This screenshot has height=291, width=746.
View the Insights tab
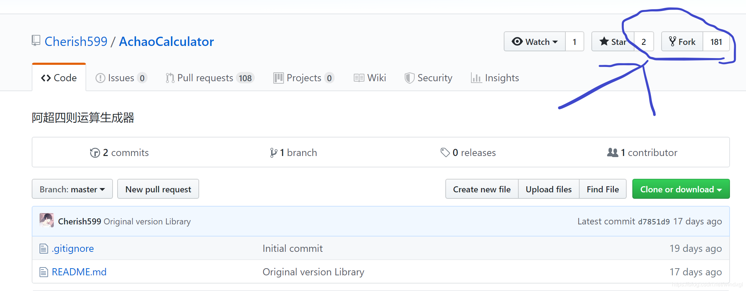(495, 78)
